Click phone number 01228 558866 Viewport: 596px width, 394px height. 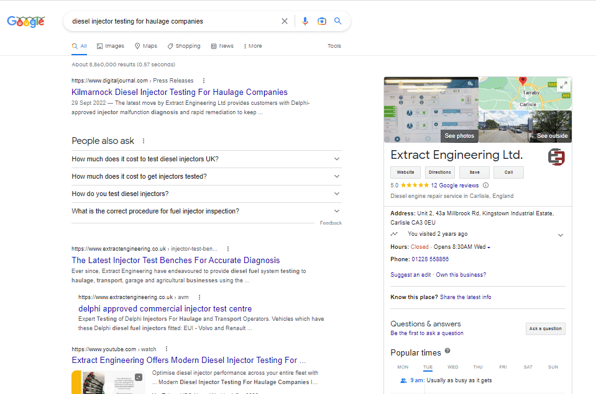pyautogui.click(x=430, y=259)
